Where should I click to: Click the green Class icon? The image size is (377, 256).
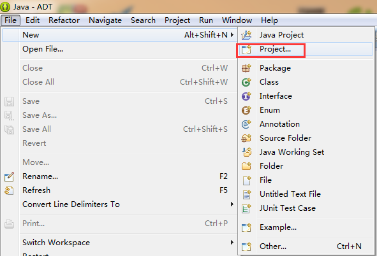tap(246, 82)
